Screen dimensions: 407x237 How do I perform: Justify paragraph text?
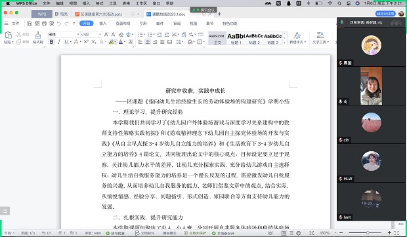click(x=162, y=42)
